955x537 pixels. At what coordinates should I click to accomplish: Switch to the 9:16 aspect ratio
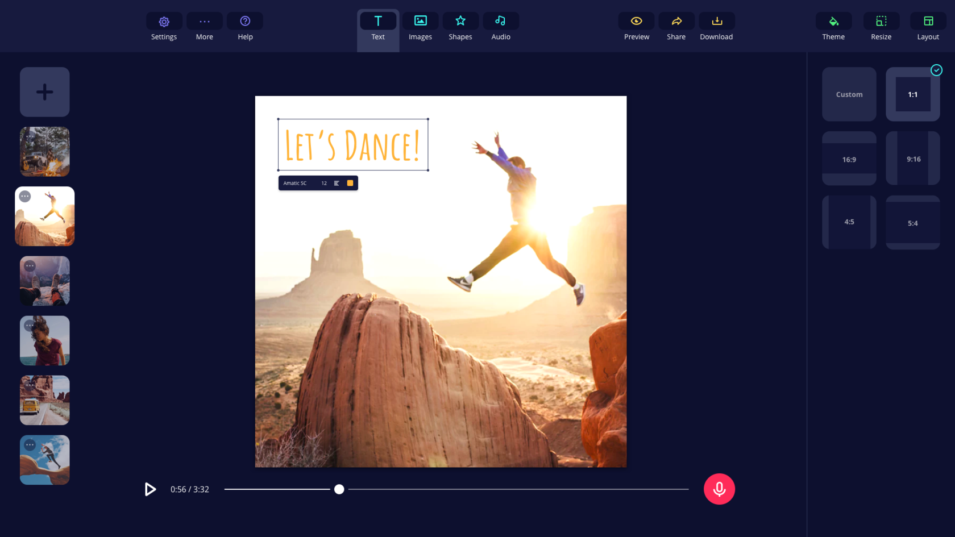click(912, 159)
